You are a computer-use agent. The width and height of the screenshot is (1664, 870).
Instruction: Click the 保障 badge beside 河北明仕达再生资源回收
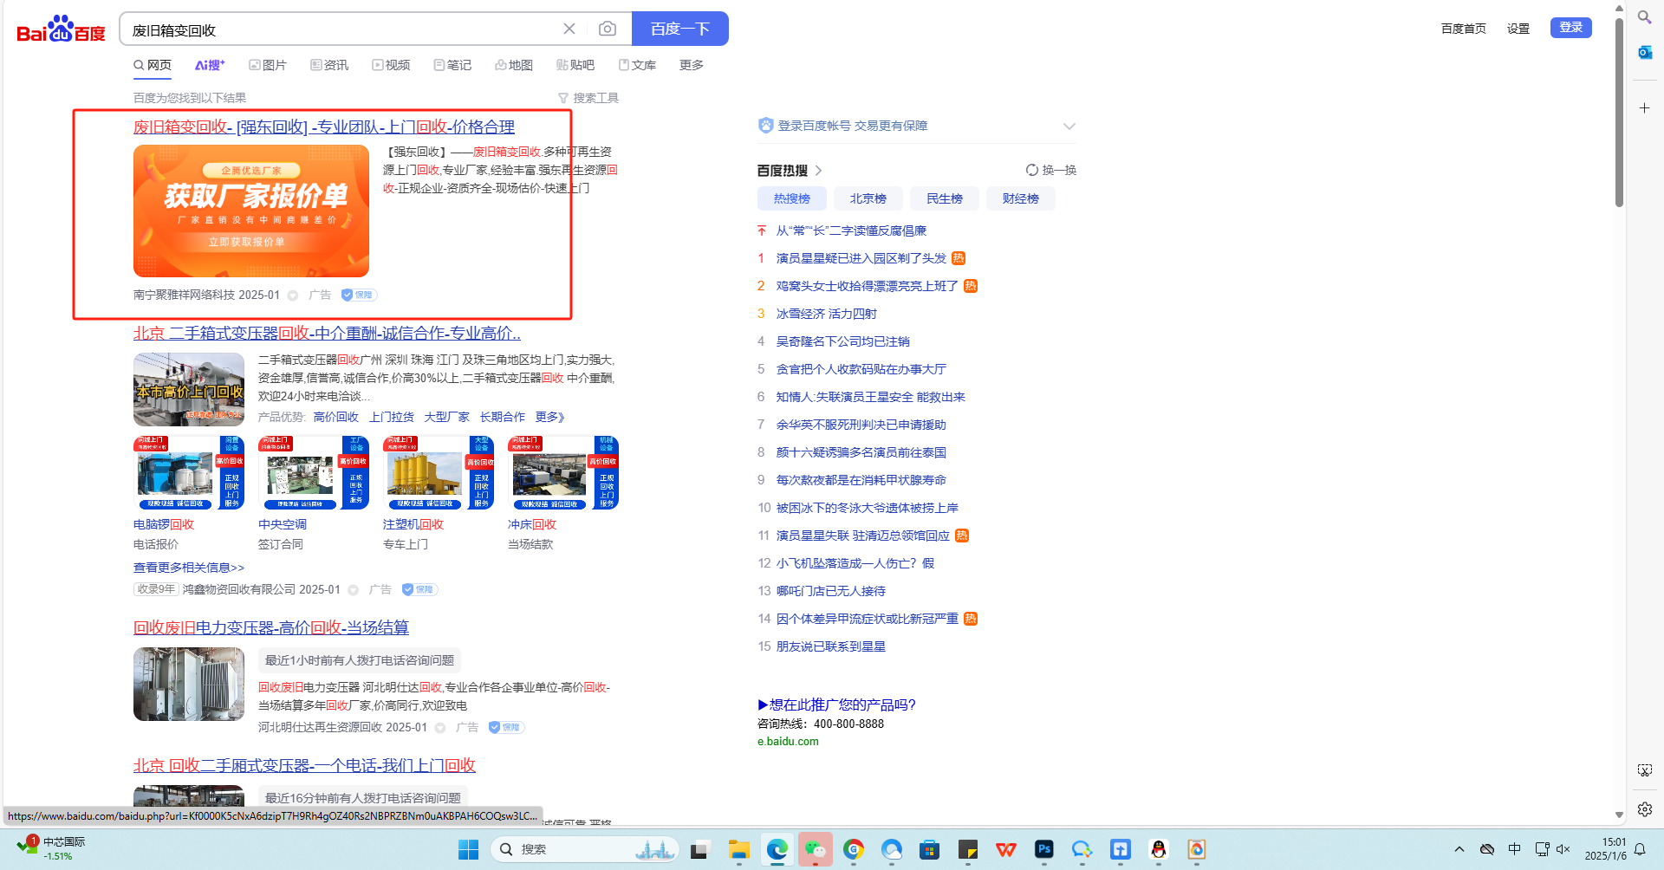coord(506,727)
